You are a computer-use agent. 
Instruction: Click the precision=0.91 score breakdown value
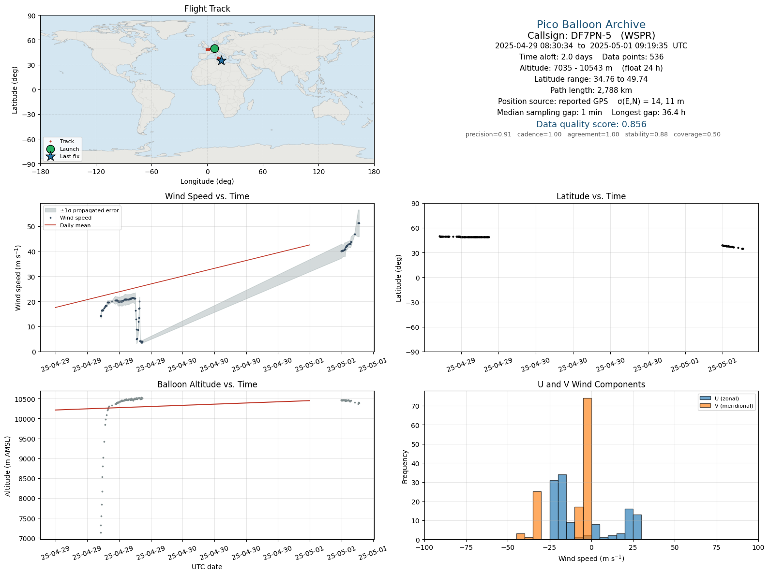click(488, 134)
